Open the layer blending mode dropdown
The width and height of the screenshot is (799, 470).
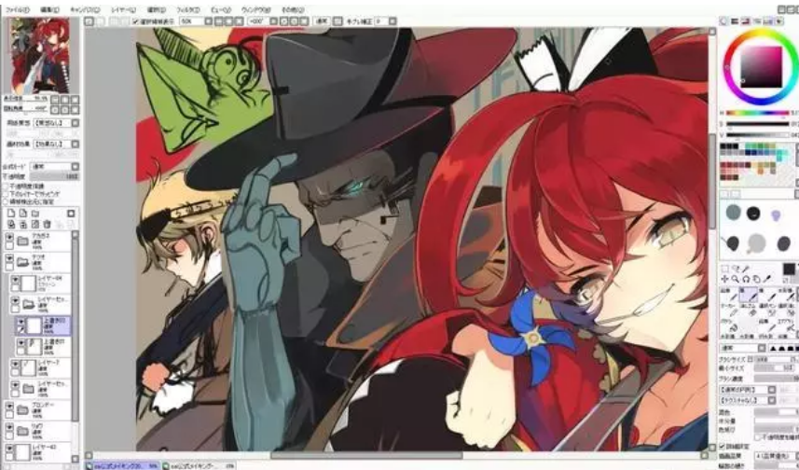56,167
